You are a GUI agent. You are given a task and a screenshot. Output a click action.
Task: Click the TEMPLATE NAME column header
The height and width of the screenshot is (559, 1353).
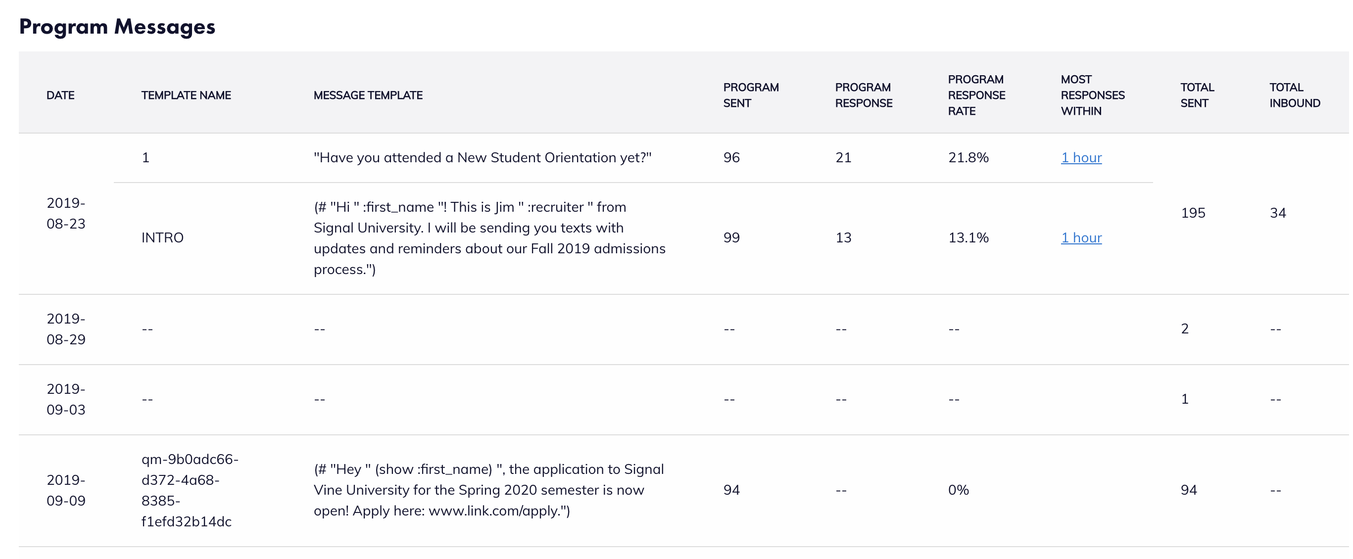point(186,95)
